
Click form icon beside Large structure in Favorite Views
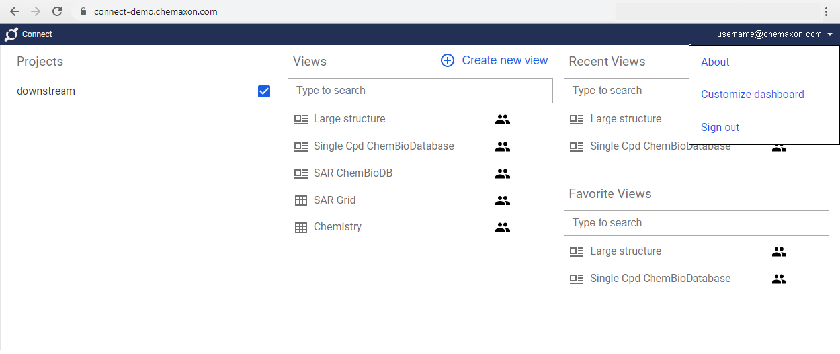click(577, 252)
